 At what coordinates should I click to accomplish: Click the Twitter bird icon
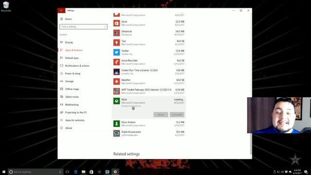pos(117,52)
